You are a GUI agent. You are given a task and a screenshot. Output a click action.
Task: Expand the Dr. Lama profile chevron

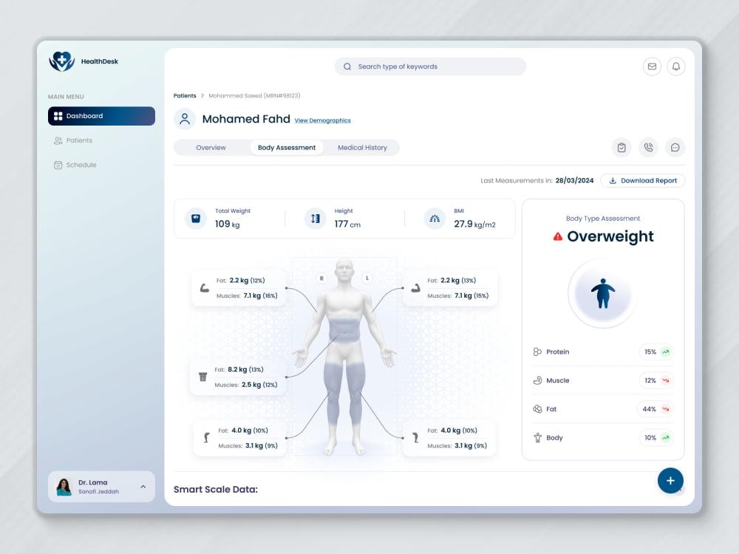[143, 487]
